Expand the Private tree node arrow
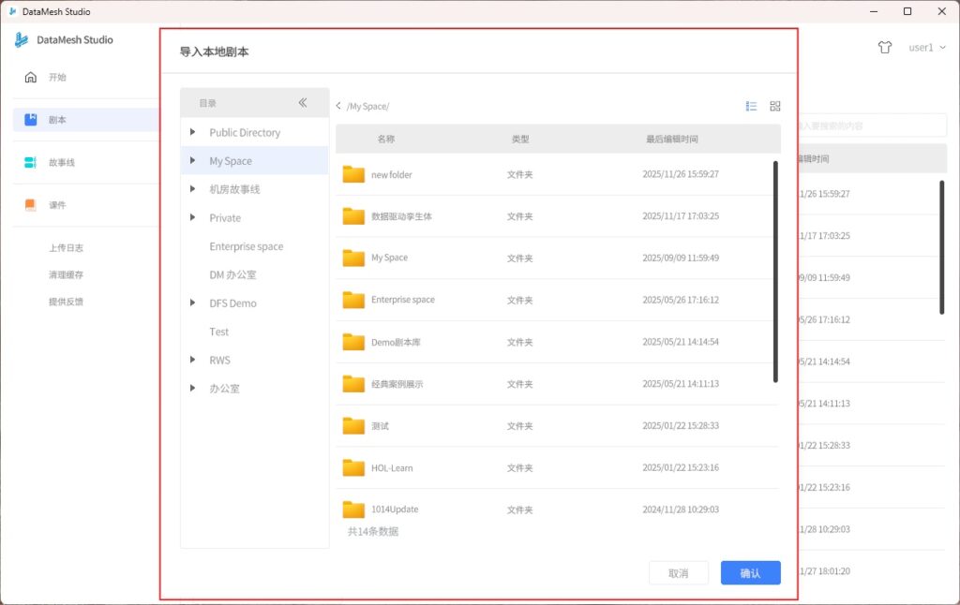Viewport: 960px width, 605px height. (193, 217)
